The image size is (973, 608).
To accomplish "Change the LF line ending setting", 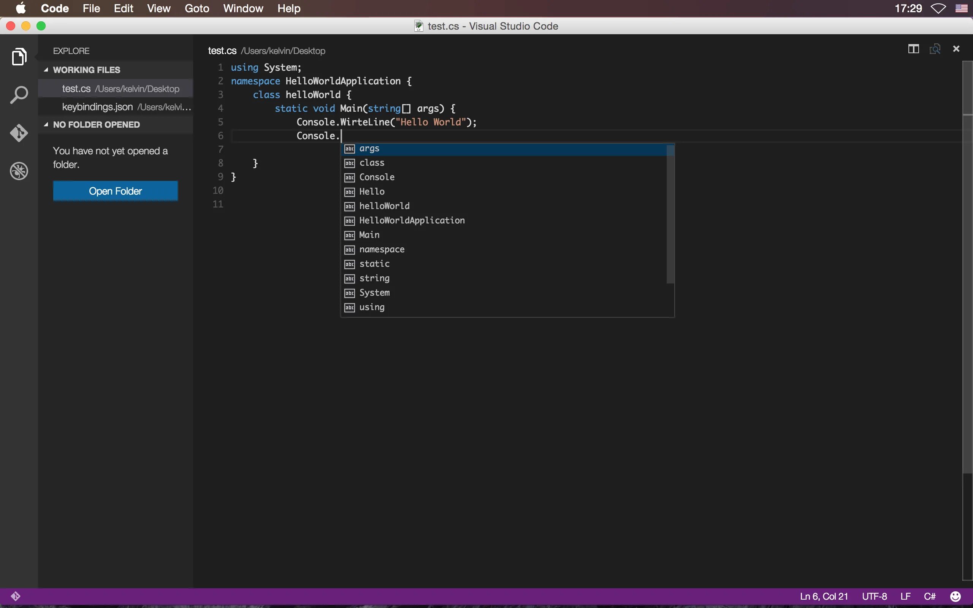I will pyautogui.click(x=905, y=596).
